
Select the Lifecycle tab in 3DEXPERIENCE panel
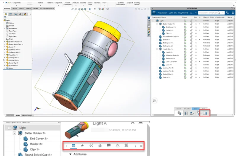[x=178, y=109]
